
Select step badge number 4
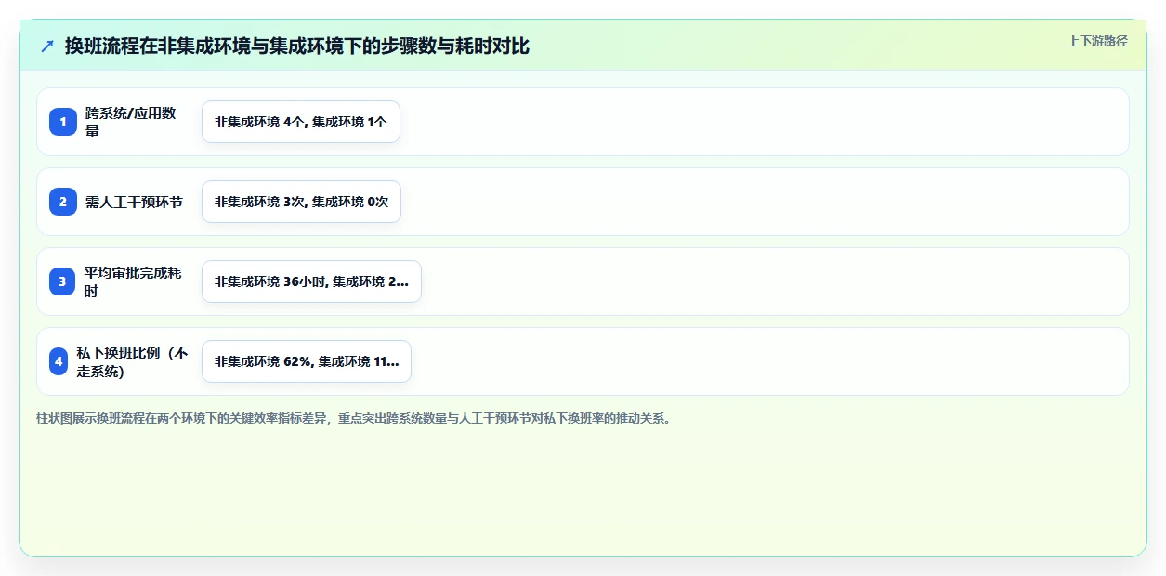[59, 361]
